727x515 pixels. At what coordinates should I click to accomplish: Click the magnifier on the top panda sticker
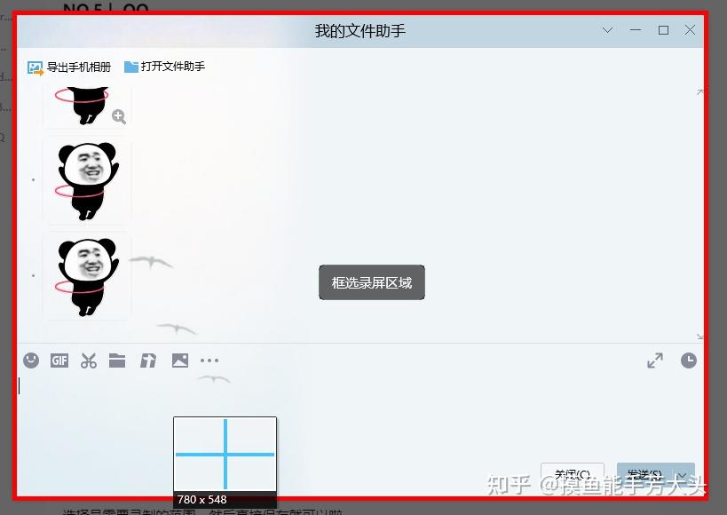coord(119,116)
